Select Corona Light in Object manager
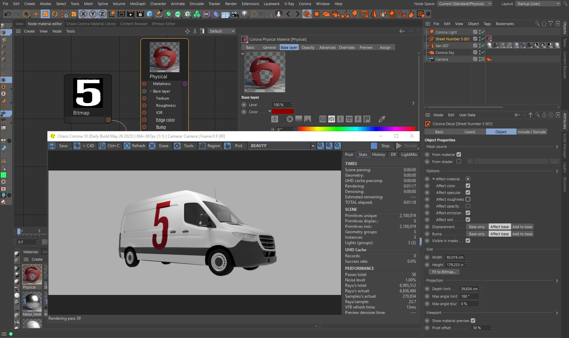569x338 pixels. [446, 32]
